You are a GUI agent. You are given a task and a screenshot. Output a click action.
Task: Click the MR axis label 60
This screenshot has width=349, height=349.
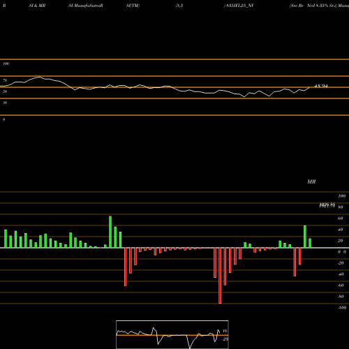click(340, 218)
